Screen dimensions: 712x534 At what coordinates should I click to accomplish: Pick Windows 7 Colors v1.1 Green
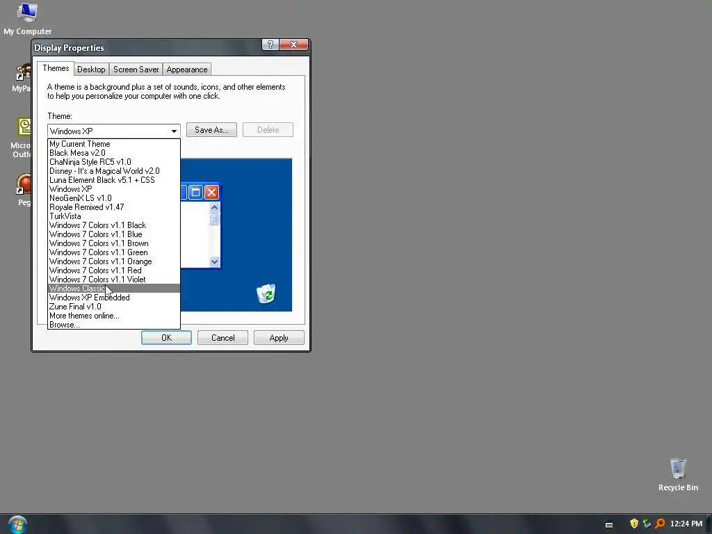114,252
